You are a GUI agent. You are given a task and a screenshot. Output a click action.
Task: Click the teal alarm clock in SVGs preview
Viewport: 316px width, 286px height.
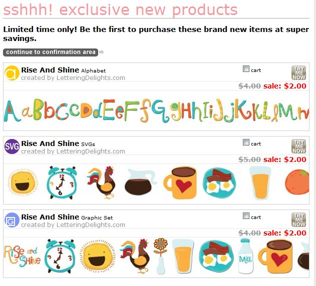tap(62, 183)
